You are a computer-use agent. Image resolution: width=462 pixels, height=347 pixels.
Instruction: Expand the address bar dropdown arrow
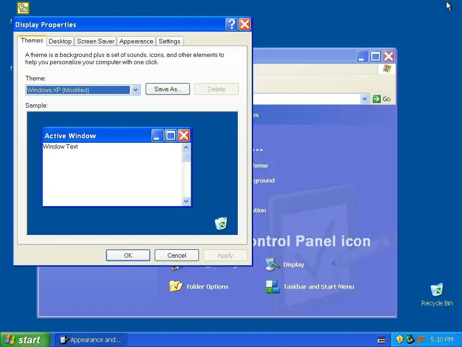click(x=365, y=99)
